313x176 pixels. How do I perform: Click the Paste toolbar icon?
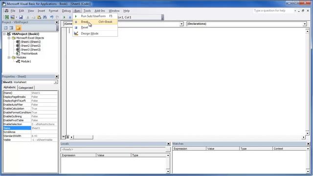coord(39,18)
